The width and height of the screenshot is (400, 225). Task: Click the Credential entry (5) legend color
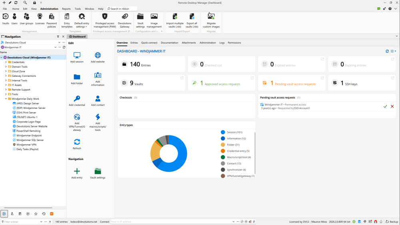[223, 151]
